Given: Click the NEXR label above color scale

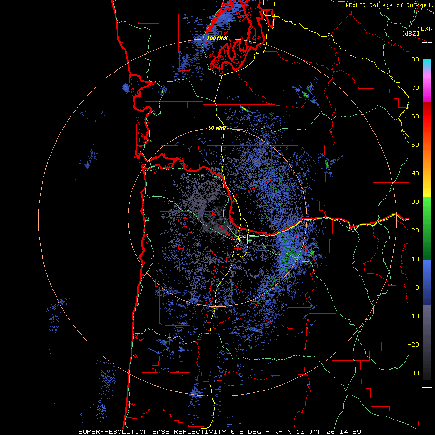Looking at the screenshot, I should (424, 29).
